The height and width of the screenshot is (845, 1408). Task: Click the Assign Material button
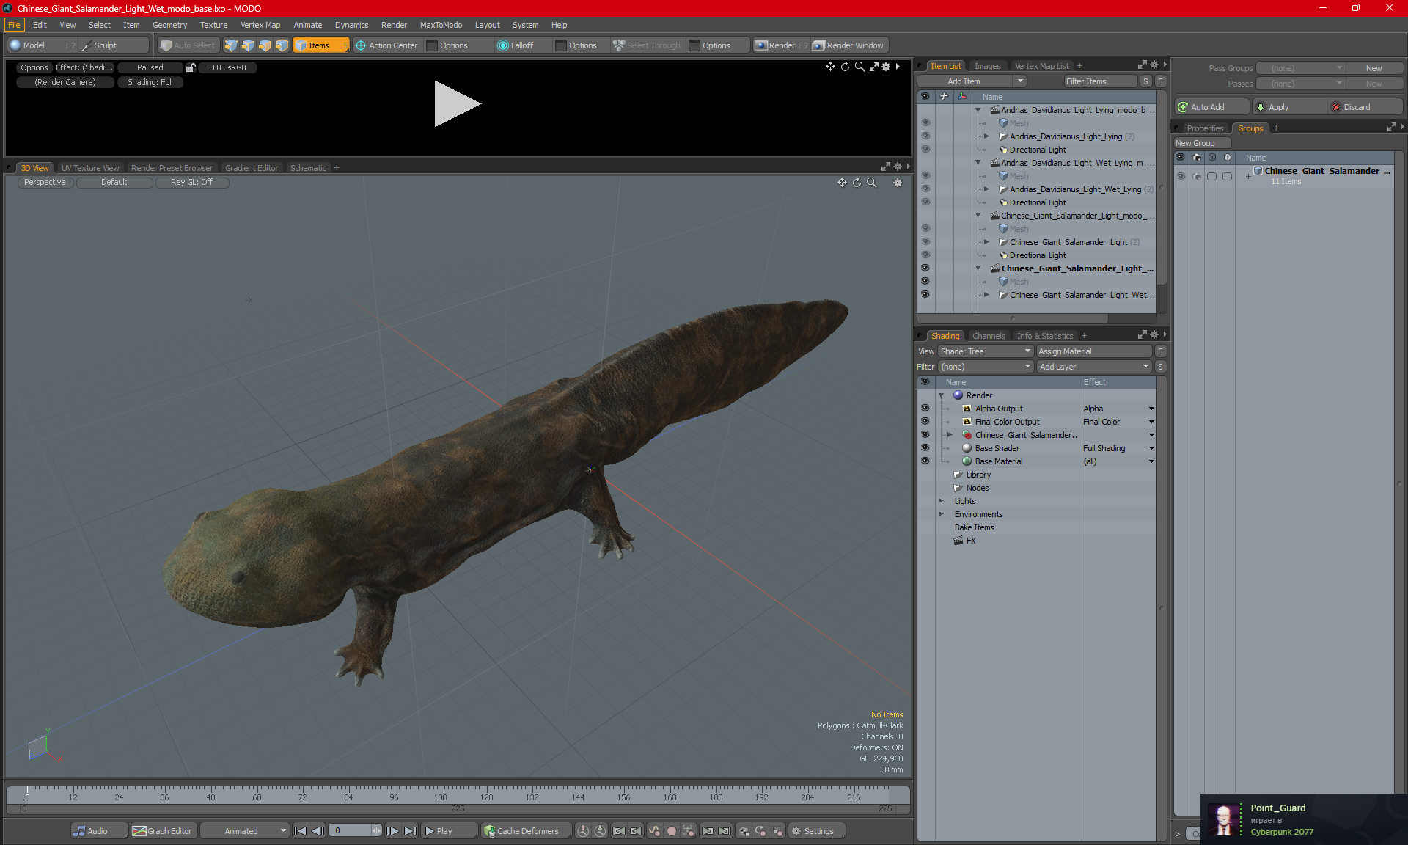pos(1093,351)
